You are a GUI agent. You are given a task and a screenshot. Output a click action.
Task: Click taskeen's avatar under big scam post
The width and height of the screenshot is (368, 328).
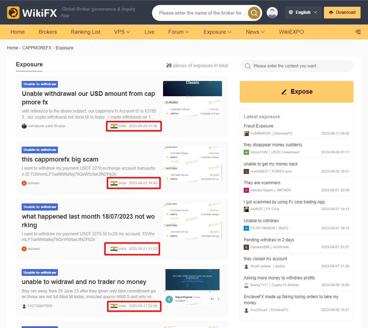click(x=24, y=183)
